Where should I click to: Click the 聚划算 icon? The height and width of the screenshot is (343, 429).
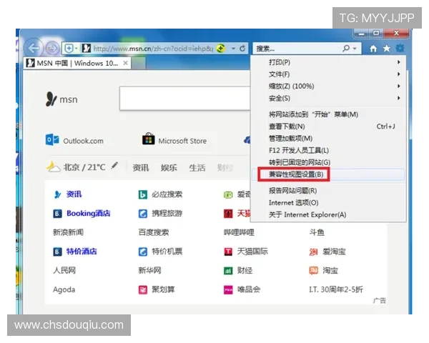tap(143, 289)
